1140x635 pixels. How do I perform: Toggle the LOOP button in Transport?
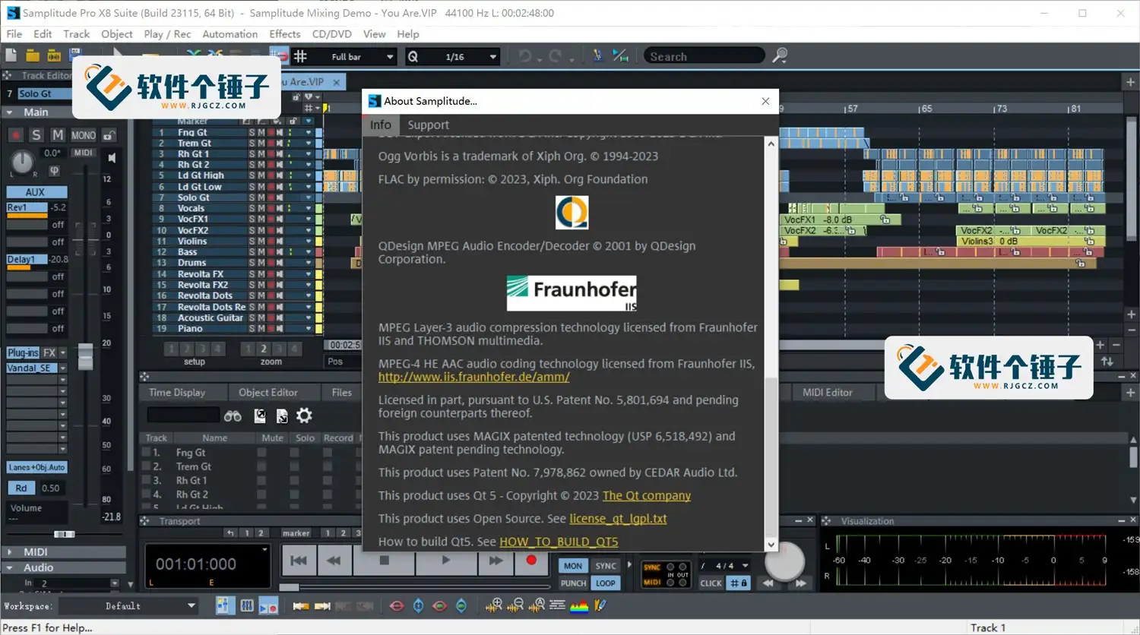(606, 583)
